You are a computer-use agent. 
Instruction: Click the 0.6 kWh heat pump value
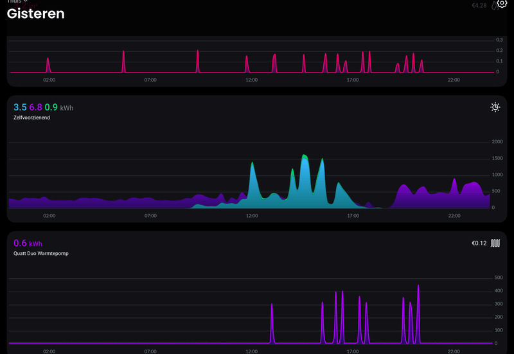click(28, 243)
